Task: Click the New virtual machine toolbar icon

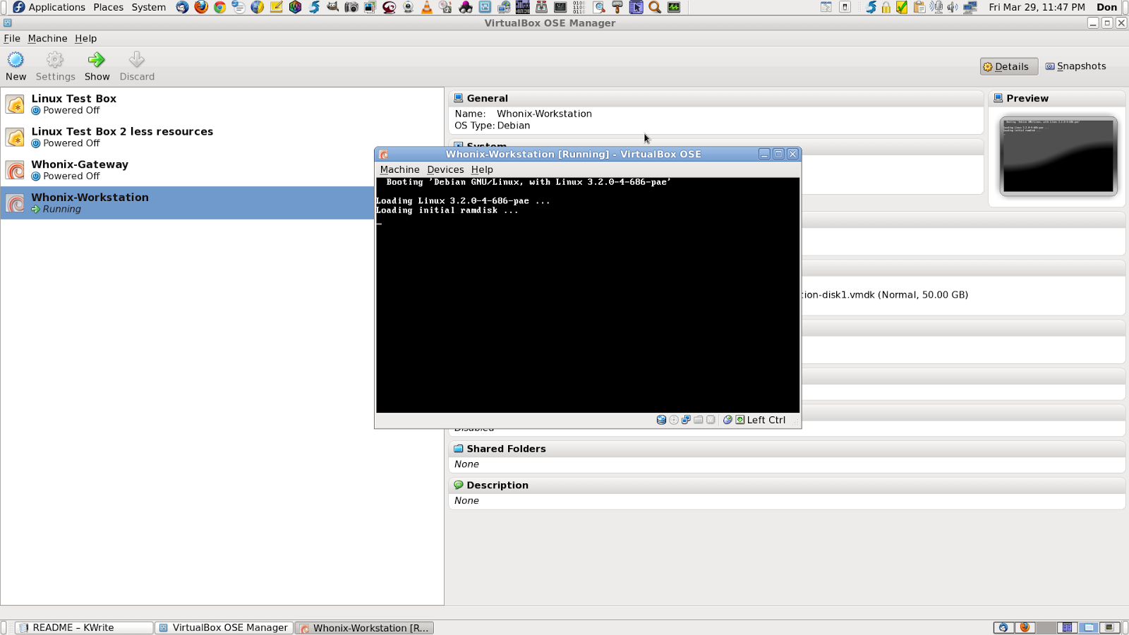Action: (16, 66)
